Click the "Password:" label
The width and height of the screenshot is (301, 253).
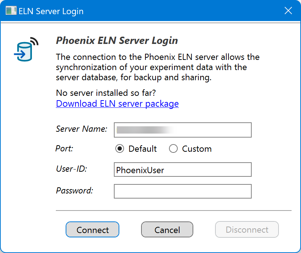point(74,191)
